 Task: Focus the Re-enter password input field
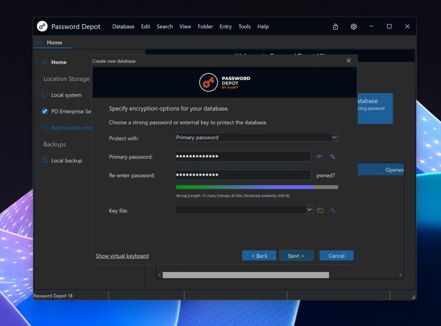243,175
